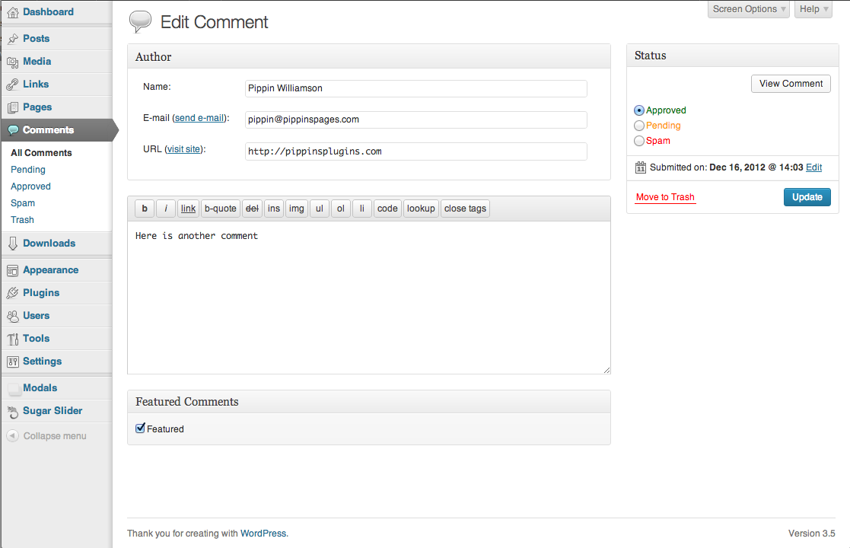Open Posts via the pushpin icon
This screenshot has height=548, width=850.
tap(12, 39)
